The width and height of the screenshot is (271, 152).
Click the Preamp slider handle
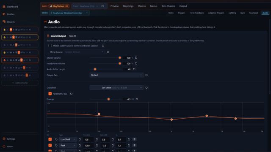(x=108, y=99)
